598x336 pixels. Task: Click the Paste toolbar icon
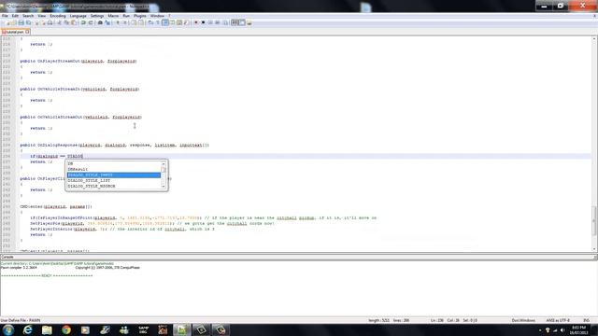tap(73, 22)
